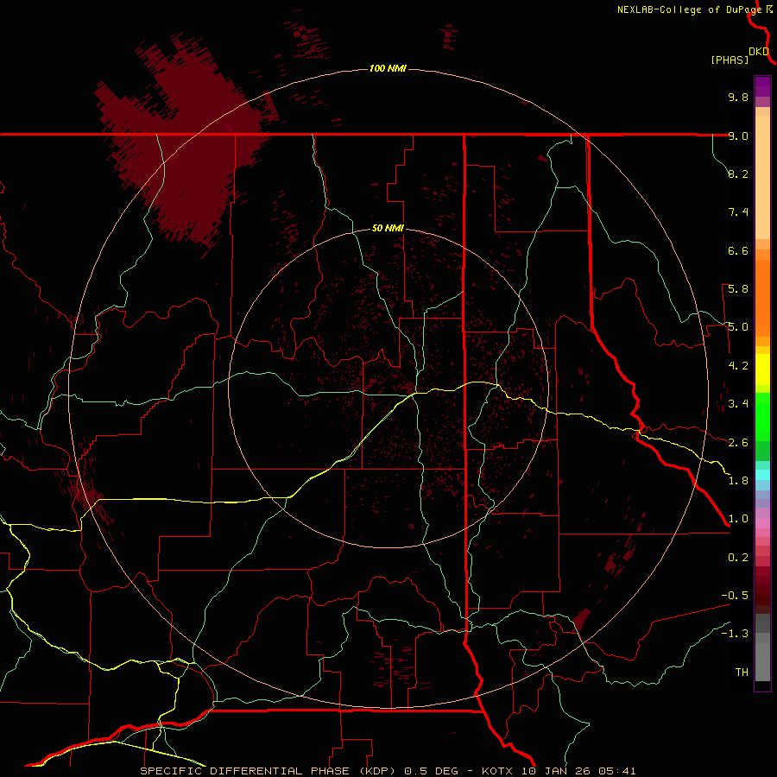Click the 8.2 scale value
Image resolution: width=777 pixels, height=777 pixels.
(738, 174)
